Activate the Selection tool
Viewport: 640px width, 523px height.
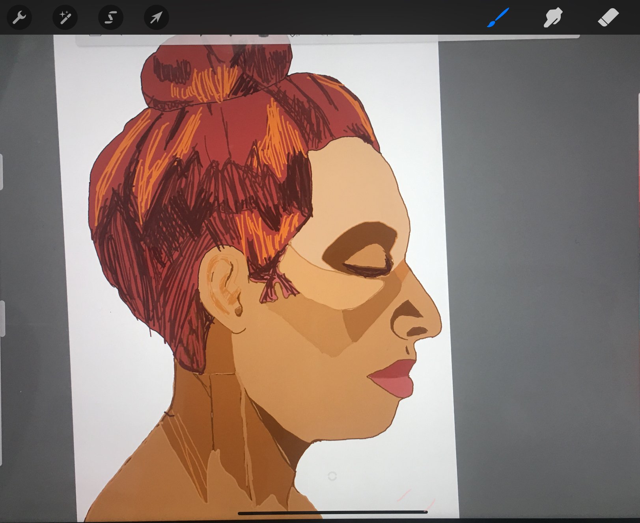pos(111,18)
